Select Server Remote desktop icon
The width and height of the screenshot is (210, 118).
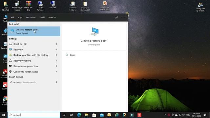(x=40, y=6)
